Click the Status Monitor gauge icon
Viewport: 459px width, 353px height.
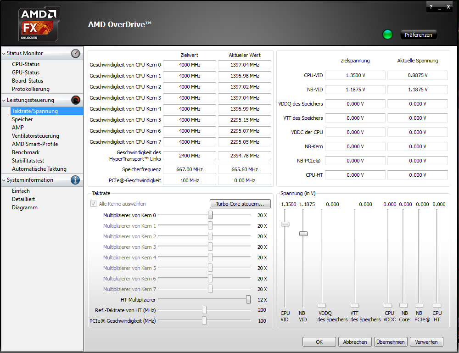pyautogui.click(x=76, y=53)
